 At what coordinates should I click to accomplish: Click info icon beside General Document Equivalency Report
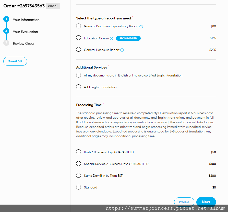(x=141, y=27)
